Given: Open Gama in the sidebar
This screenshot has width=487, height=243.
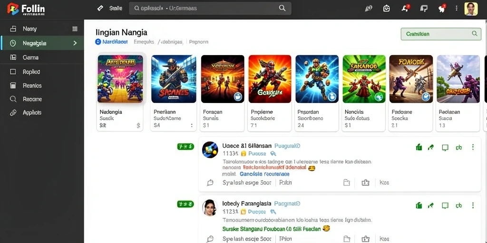Looking at the screenshot, I should click(30, 57).
